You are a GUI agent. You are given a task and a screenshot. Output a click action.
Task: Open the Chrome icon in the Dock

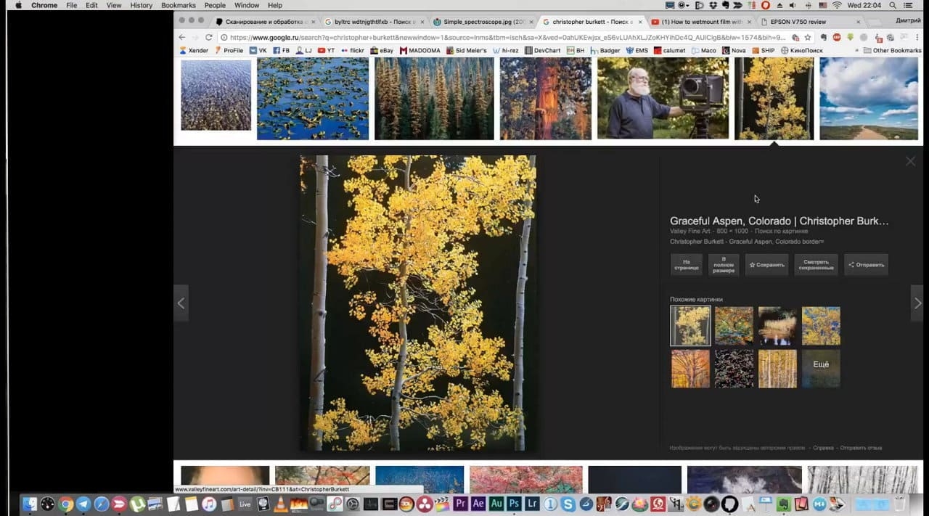tap(66, 504)
